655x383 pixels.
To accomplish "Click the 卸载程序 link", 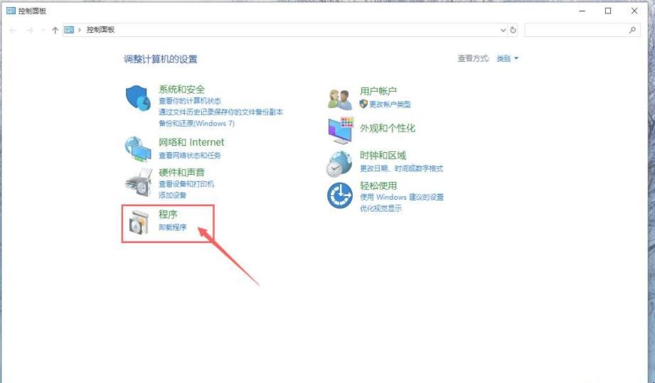I will click(x=173, y=227).
